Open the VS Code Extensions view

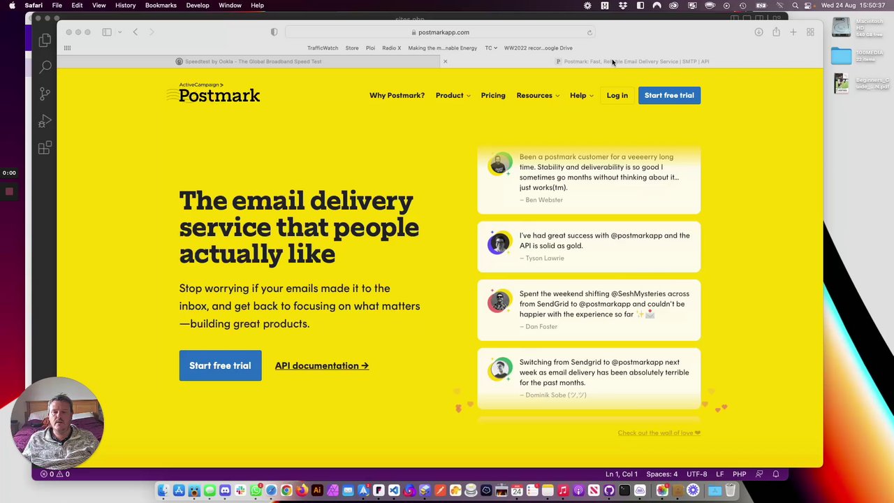(x=45, y=147)
